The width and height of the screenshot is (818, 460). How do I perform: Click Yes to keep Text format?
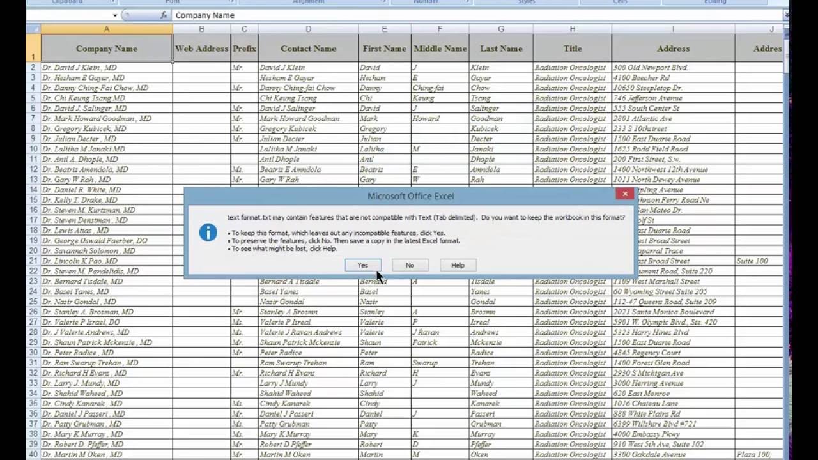[362, 265]
